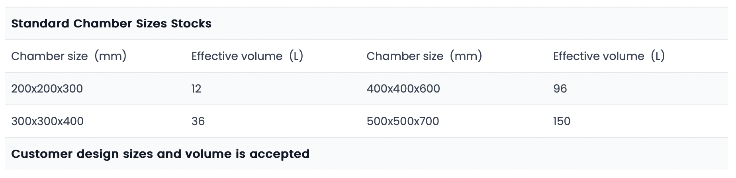The image size is (736, 178).
Task: Select the 200x200x300 chamber size cell
Action: pyautogui.click(x=47, y=89)
